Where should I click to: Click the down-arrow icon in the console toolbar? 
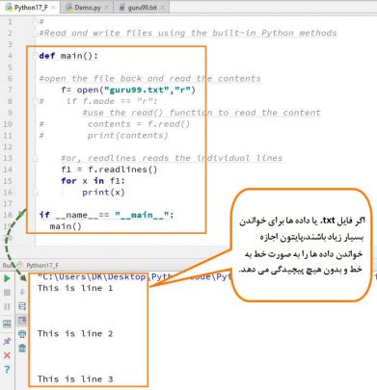pos(22,292)
